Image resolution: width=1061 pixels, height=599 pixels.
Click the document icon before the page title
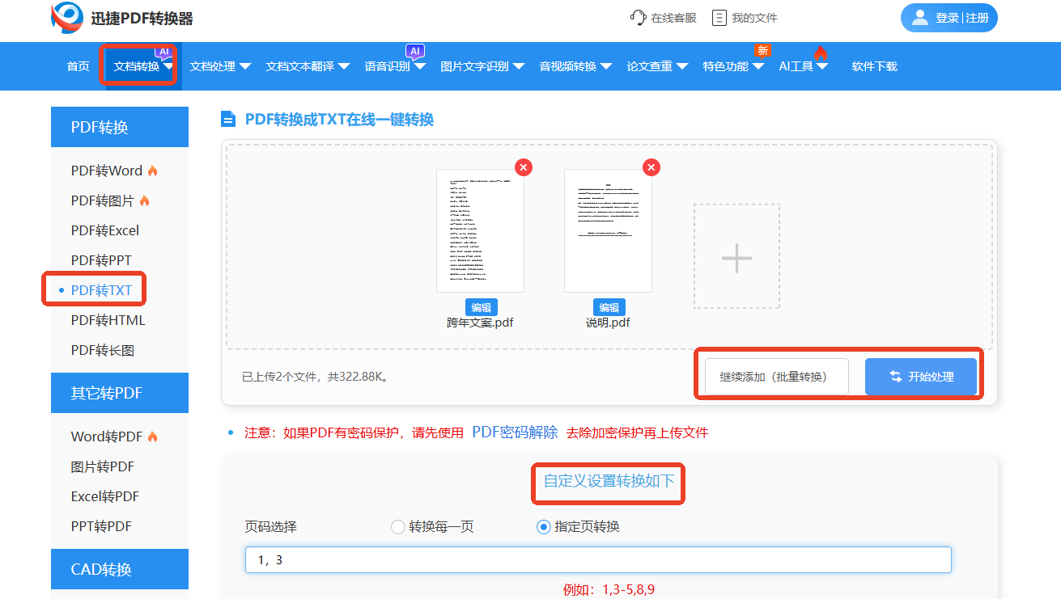[x=228, y=120]
